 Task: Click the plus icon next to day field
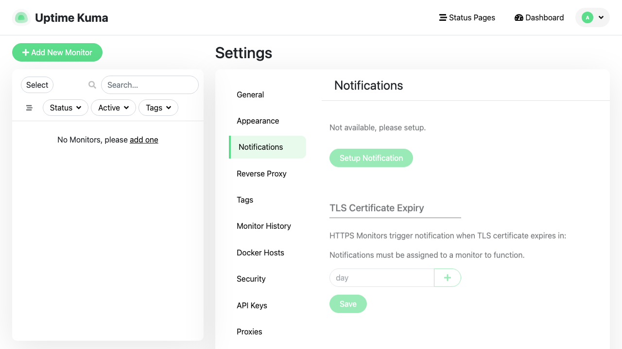pos(448,278)
